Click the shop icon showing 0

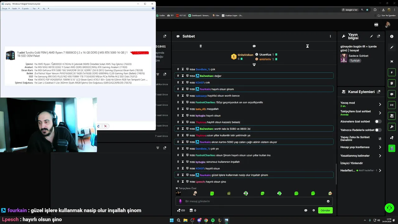[193, 210]
